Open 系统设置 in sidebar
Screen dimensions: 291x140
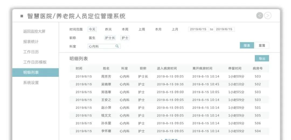pyautogui.click(x=31, y=83)
